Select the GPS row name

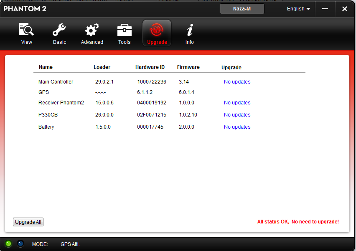click(x=43, y=92)
